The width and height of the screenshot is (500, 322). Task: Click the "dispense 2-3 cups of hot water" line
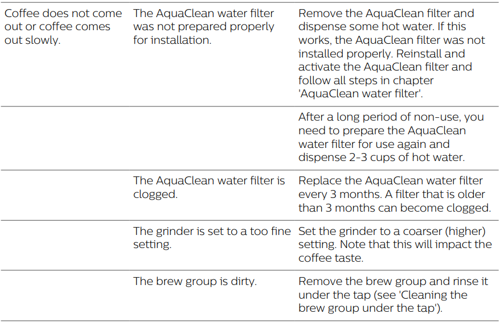382,158
